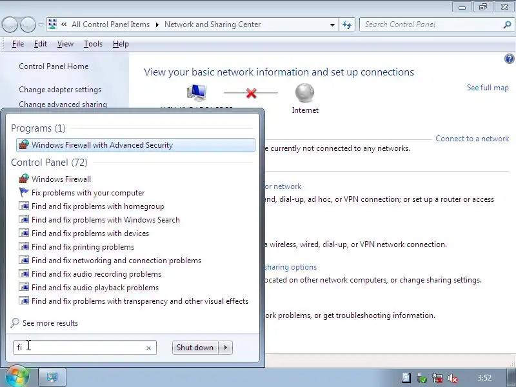Click See more results link
This screenshot has width=516, height=387.
click(x=50, y=323)
